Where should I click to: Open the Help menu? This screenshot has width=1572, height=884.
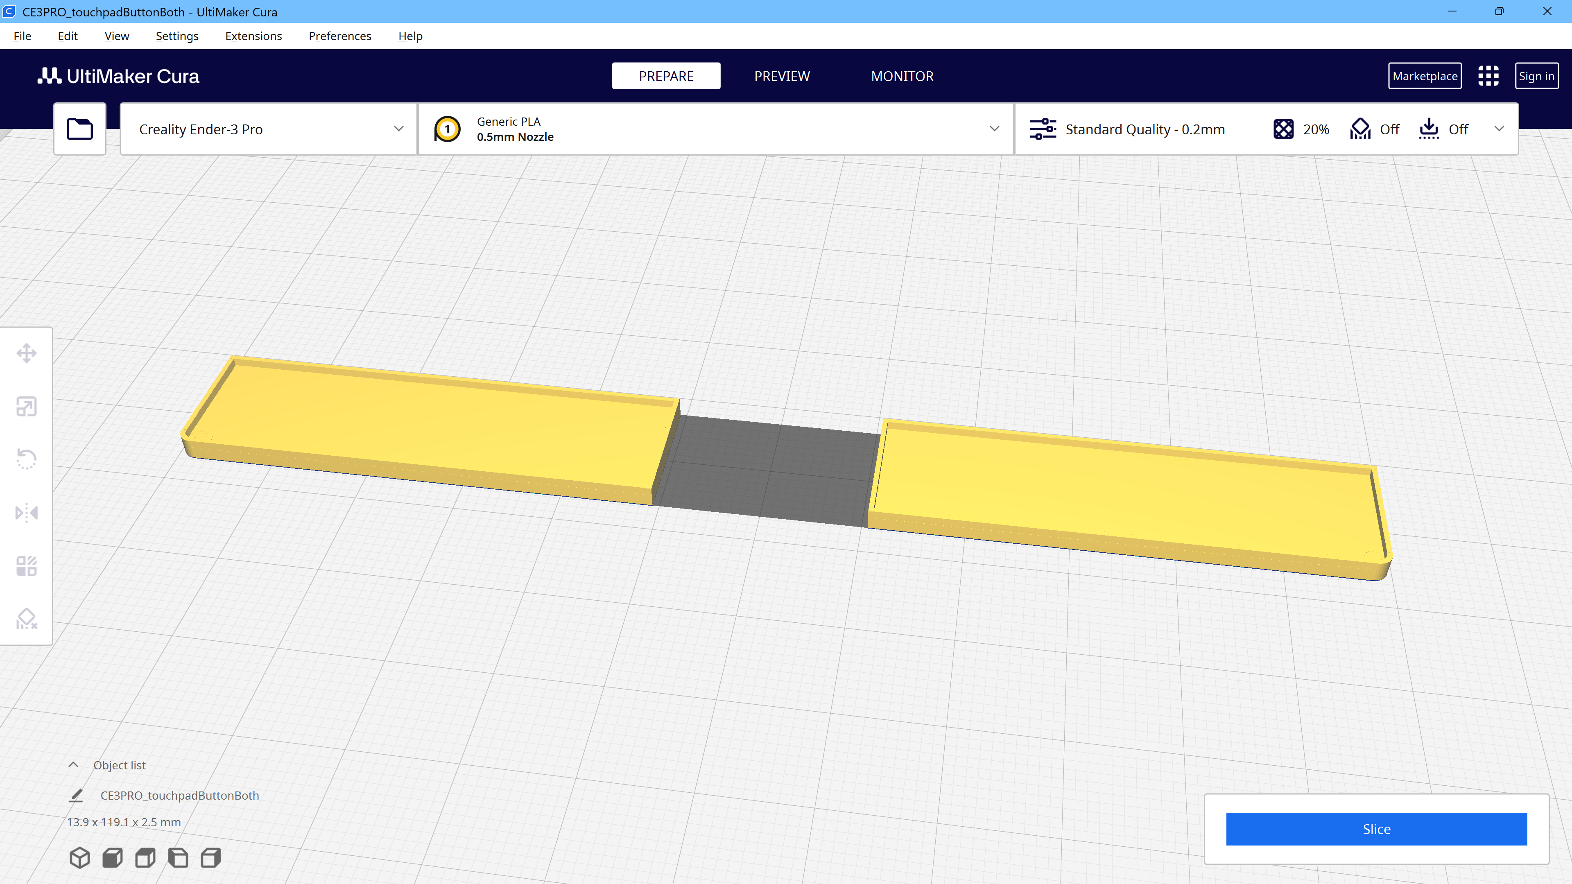tap(410, 36)
